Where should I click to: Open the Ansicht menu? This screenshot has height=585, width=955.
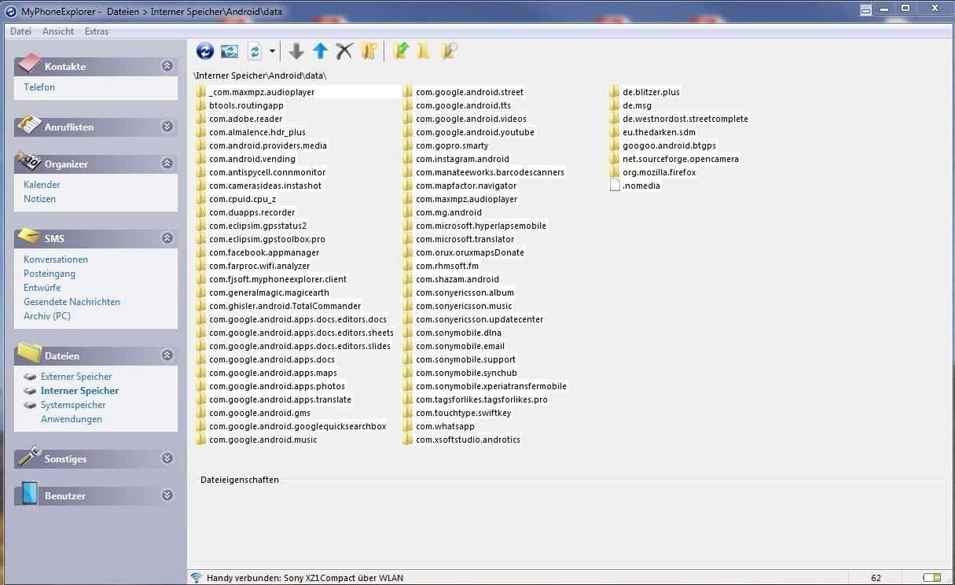pyautogui.click(x=58, y=31)
